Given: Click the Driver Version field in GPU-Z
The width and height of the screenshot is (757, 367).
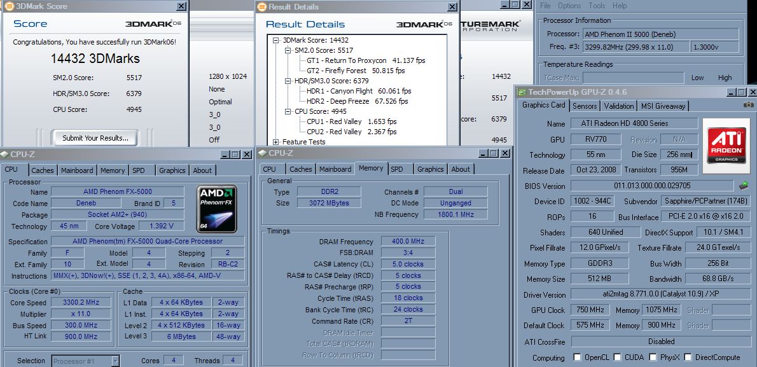Looking at the screenshot, I should point(660,294).
